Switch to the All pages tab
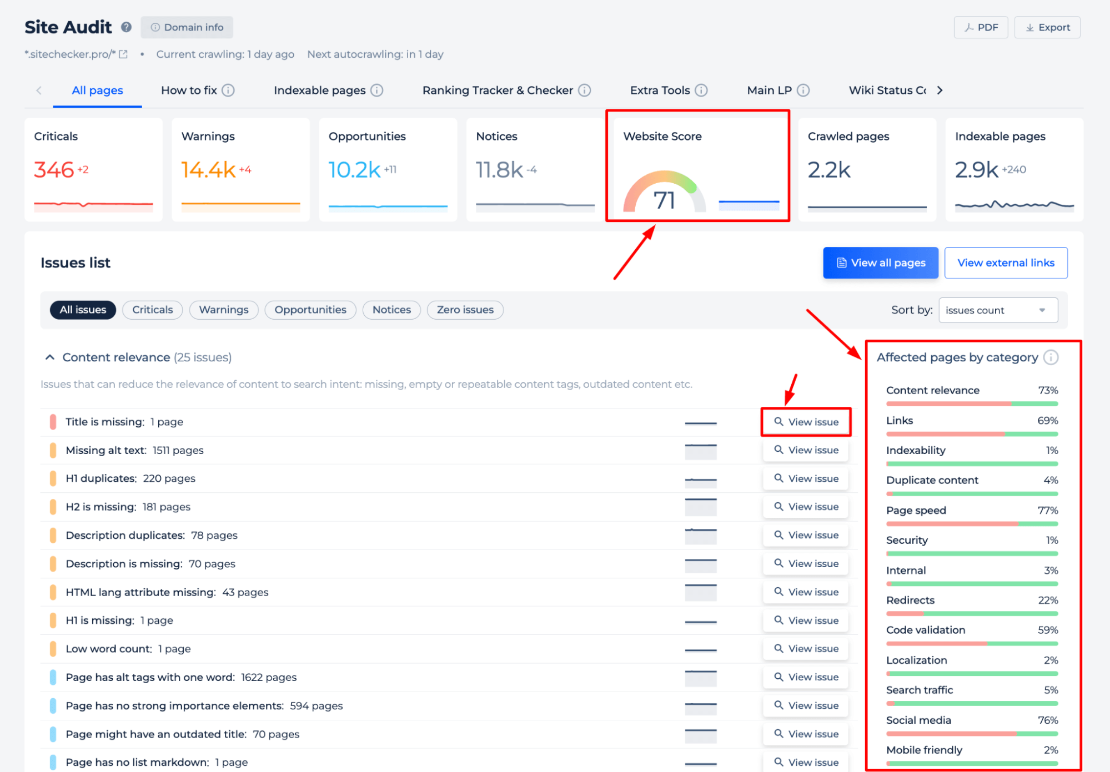 click(x=97, y=90)
